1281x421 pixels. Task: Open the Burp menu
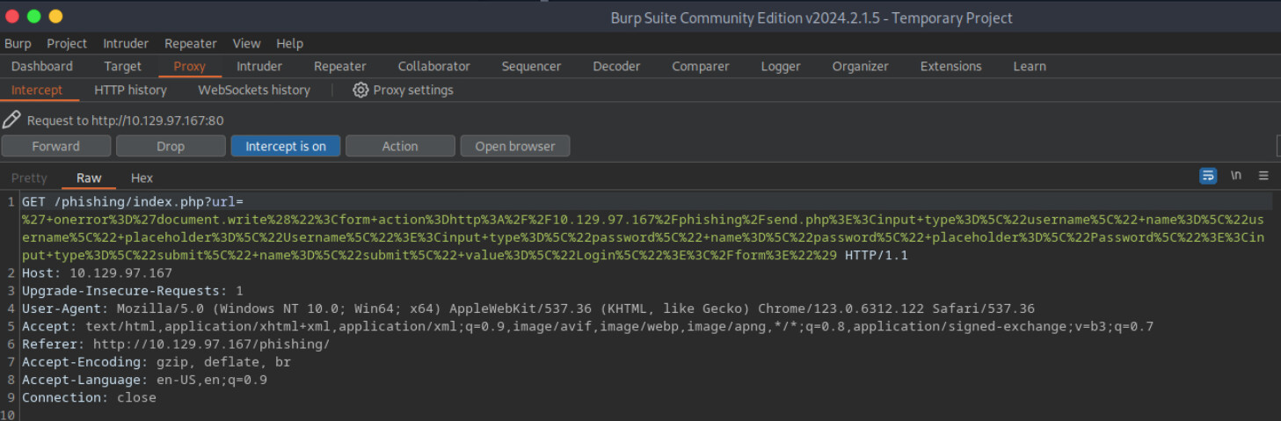[x=18, y=43]
